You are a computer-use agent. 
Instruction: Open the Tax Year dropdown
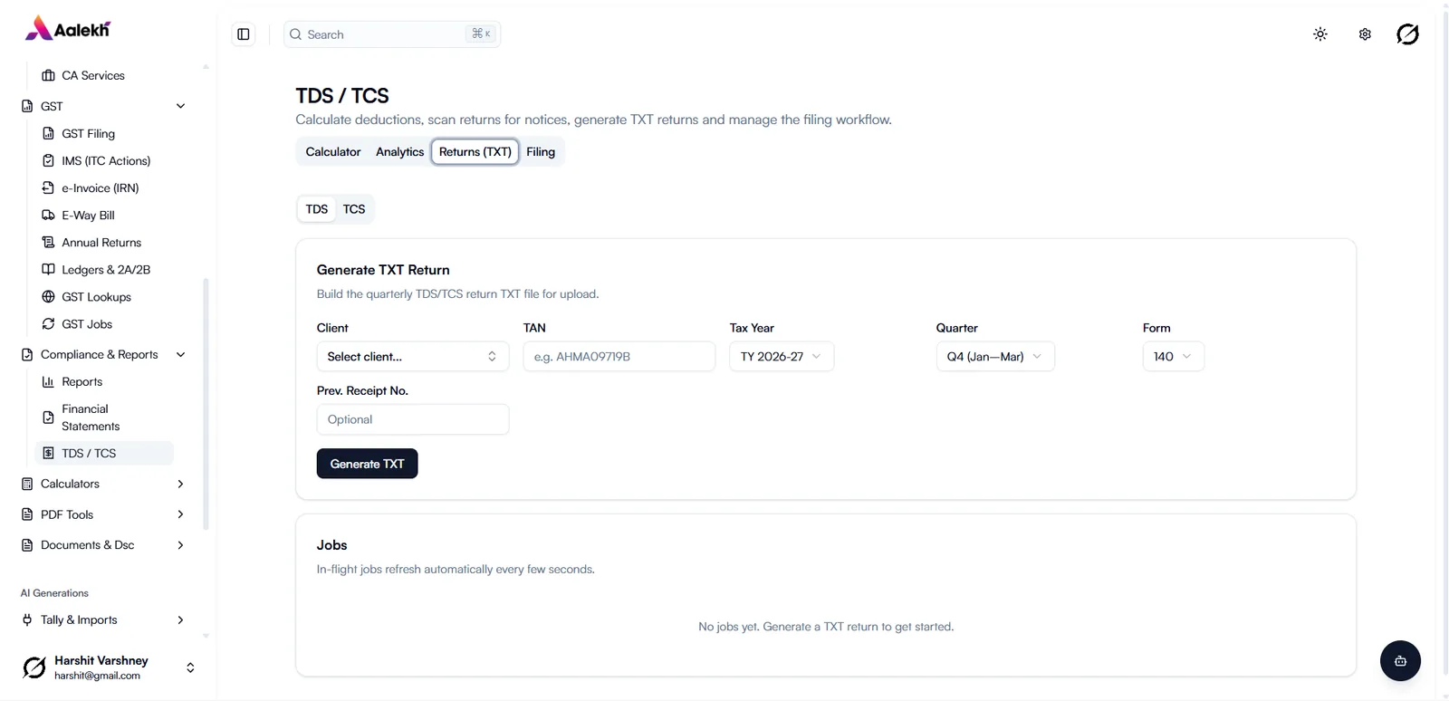point(782,356)
